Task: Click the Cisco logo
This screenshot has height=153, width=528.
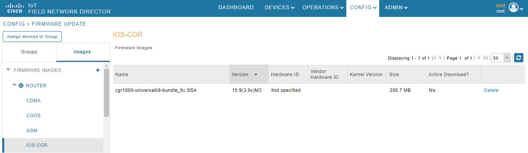Action: pyautogui.click(x=15, y=7)
